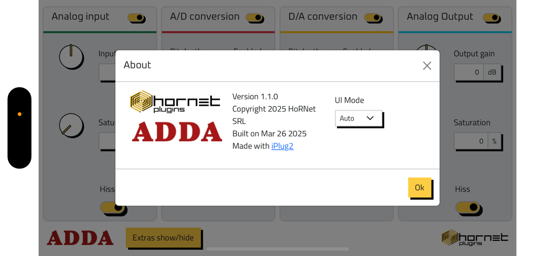Image resolution: width=555 pixels, height=256 pixels.
Task: Click the 'Version 1.1.0' text
Action: 255,96
